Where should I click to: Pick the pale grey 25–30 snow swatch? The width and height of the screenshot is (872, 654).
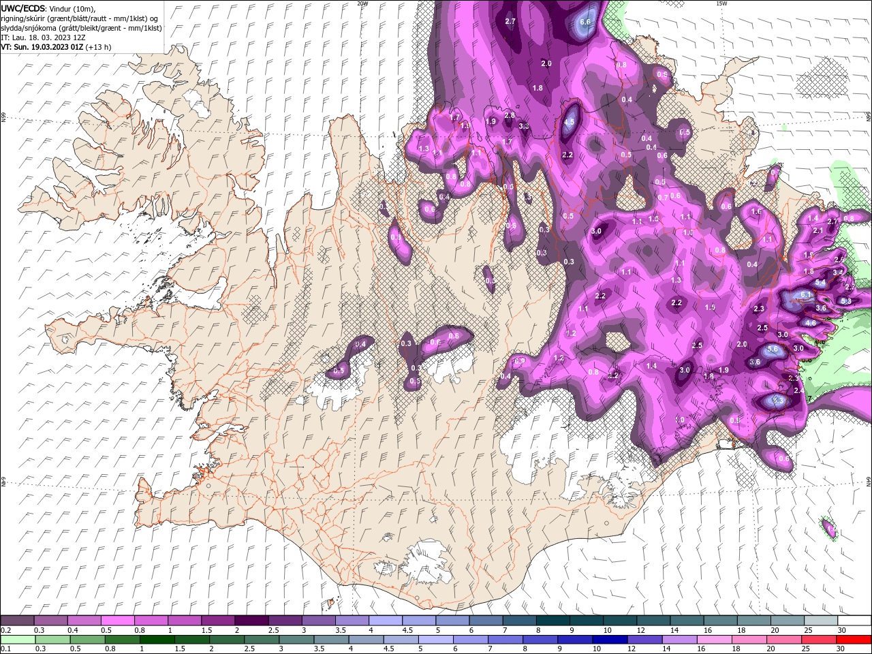[x=822, y=621]
